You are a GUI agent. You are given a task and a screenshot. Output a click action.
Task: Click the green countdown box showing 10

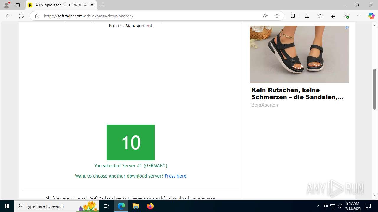pyautogui.click(x=131, y=143)
